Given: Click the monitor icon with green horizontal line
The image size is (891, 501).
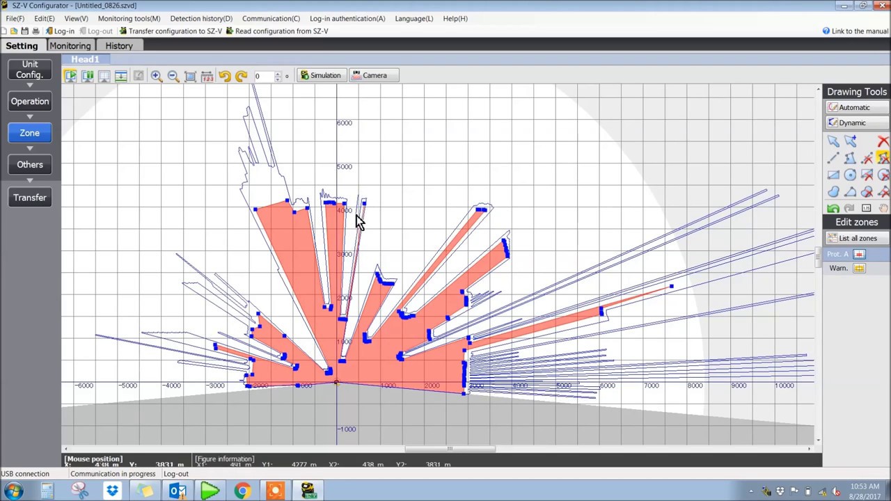Looking at the screenshot, I should coord(120,76).
